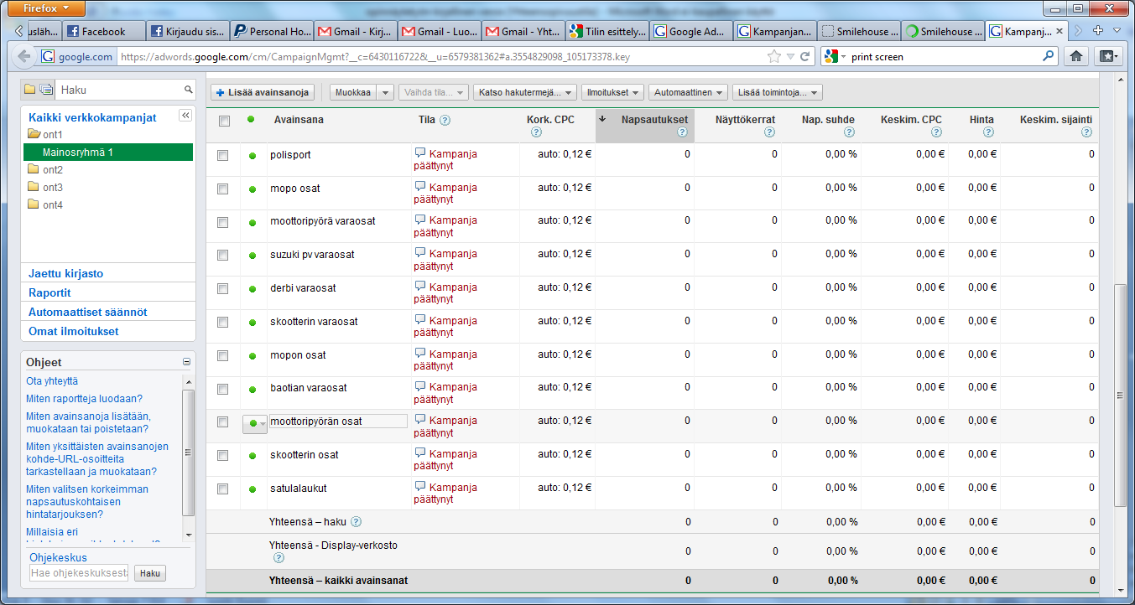
Task: Check the moottoripyörä varaosat checkbox
Action: (x=222, y=223)
